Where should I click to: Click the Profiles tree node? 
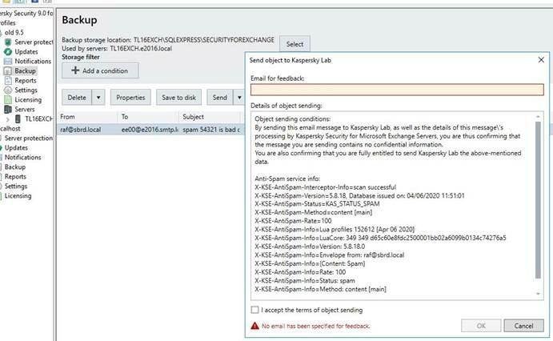click(x=8, y=23)
